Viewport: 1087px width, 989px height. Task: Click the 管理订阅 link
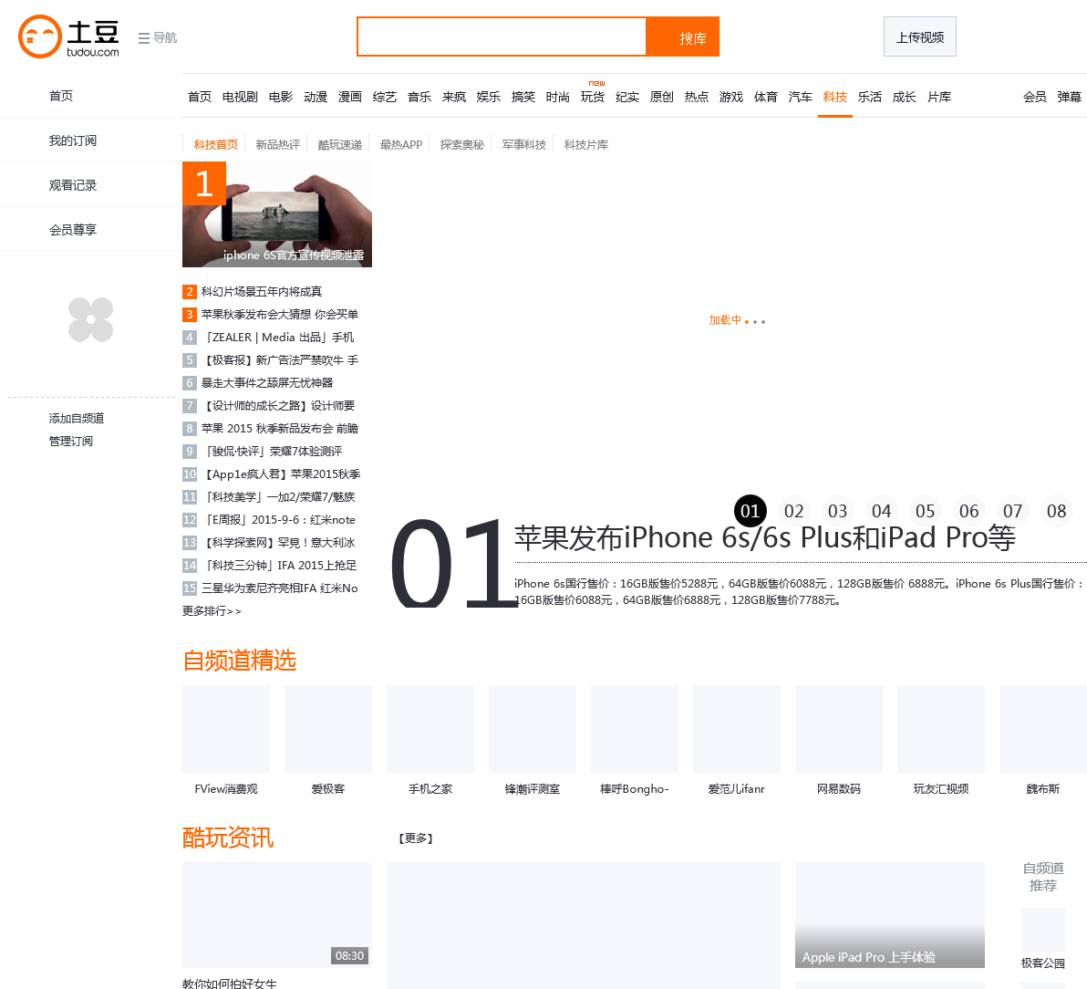(x=71, y=441)
